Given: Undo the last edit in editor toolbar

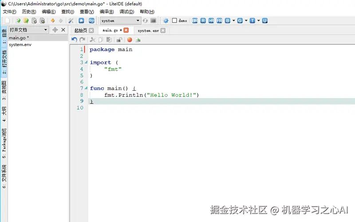Looking at the screenshot, I should coord(74,40).
